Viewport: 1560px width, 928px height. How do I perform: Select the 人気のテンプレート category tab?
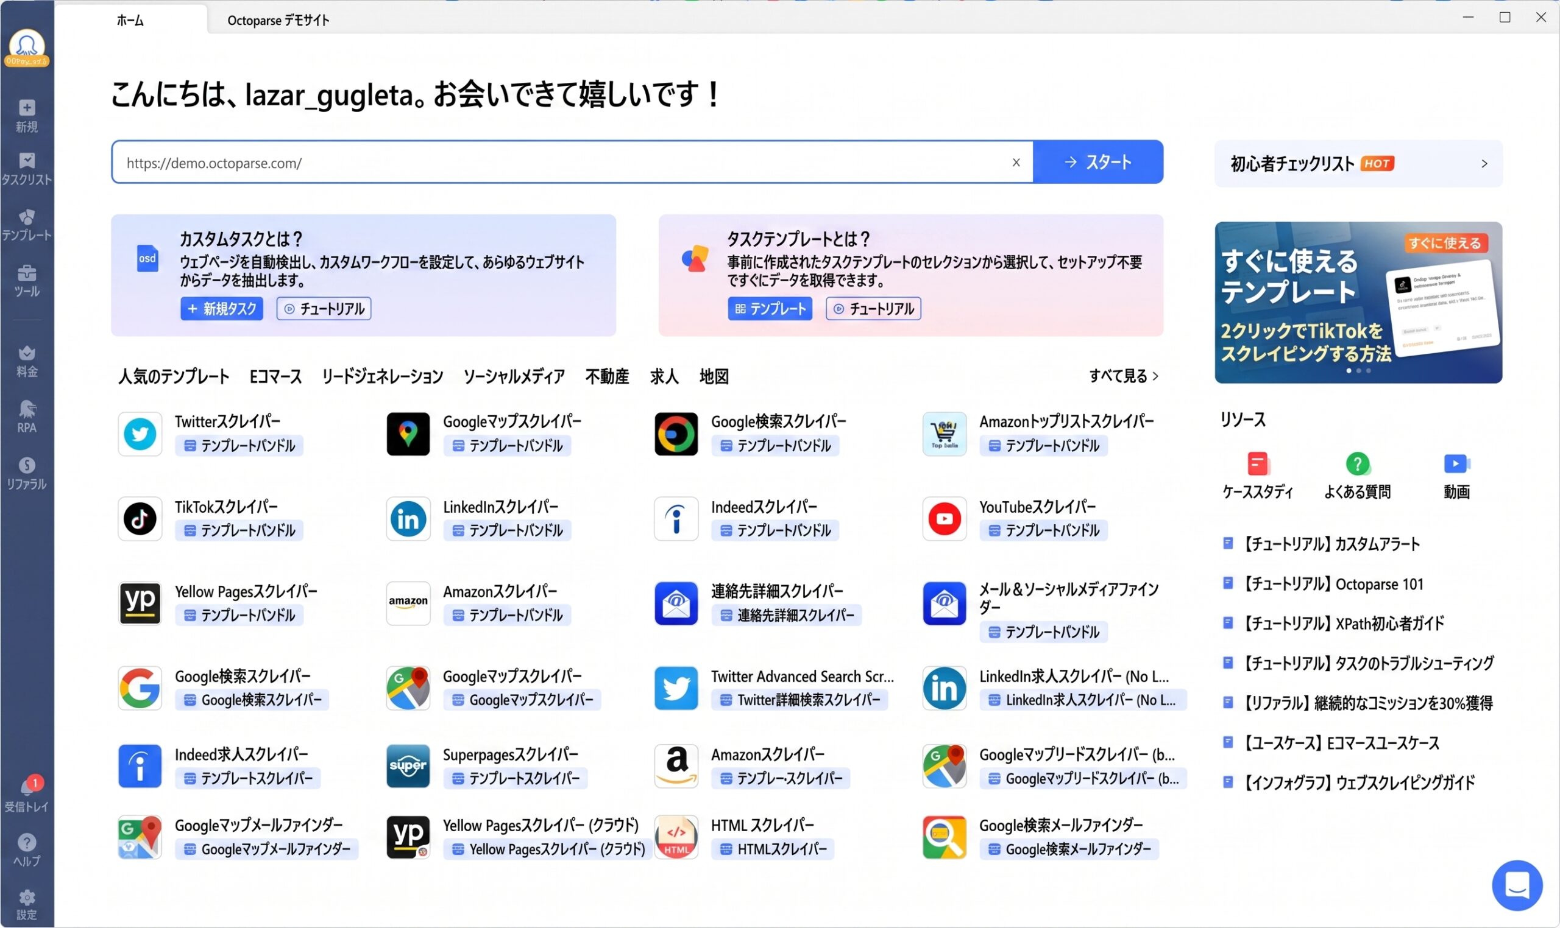(173, 376)
